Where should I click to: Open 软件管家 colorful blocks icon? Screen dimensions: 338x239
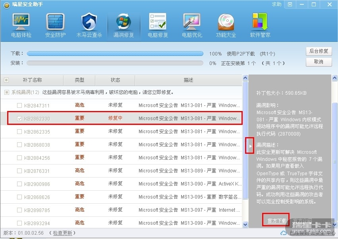tap(260, 22)
